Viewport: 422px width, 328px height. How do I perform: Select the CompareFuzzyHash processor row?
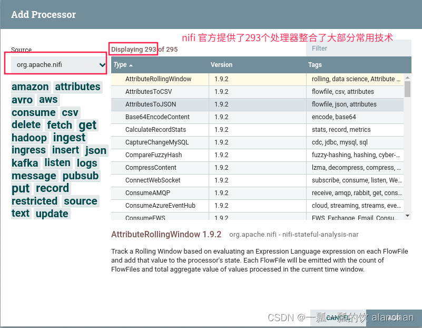pos(257,155)
